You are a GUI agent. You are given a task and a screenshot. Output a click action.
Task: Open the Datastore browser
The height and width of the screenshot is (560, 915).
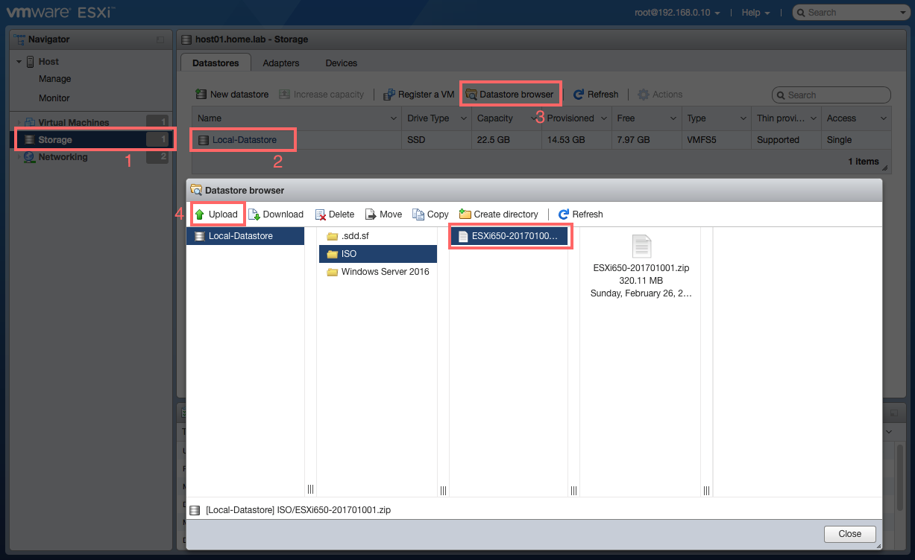(510, 94)
